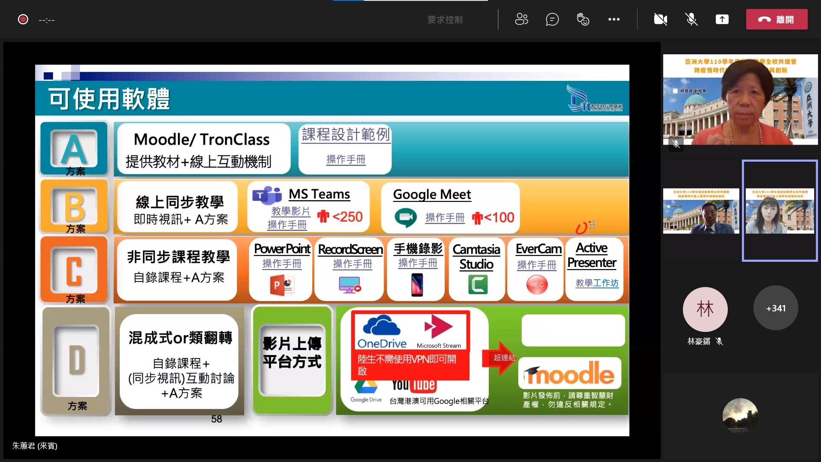The image size is (821, 462).
Task: Click muted mic badge on top video
Action: pyautogui.click(x=676, y=144)
